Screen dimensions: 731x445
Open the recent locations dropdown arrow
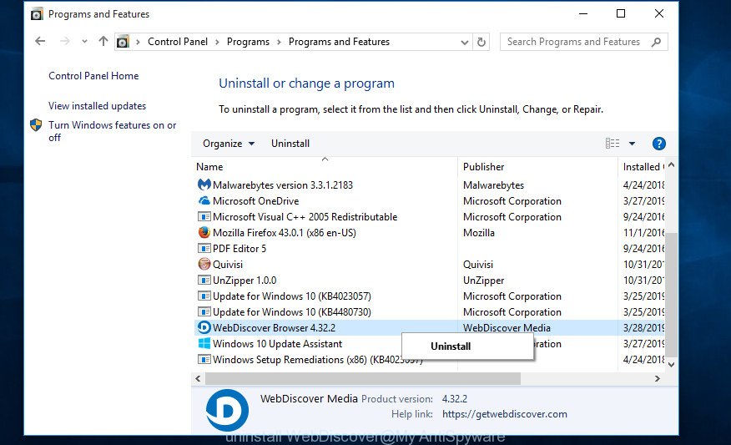point(84,42)
